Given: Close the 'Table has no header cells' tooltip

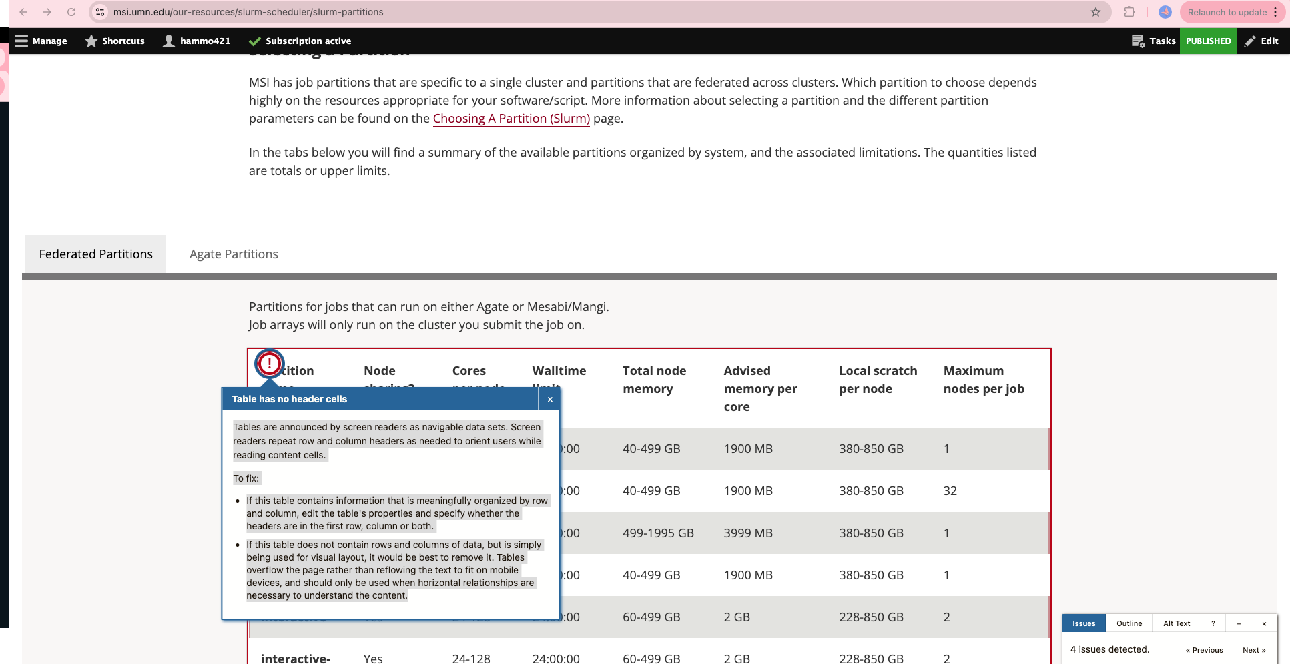Looking at the screenshot, I should [549, 399].
